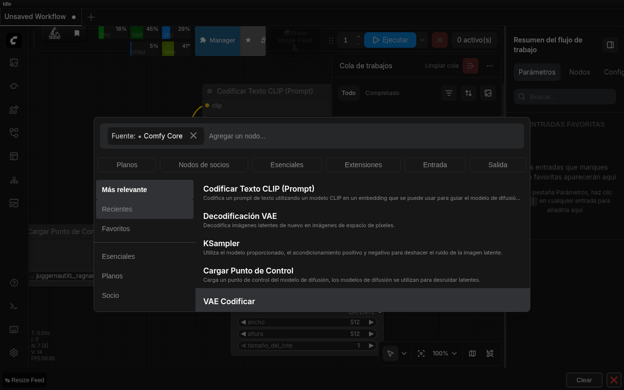Show the Todo queue tab

click(x=349, y=93)
